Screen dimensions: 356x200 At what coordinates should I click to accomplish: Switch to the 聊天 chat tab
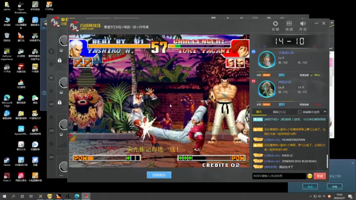click(x=259, y=112)
